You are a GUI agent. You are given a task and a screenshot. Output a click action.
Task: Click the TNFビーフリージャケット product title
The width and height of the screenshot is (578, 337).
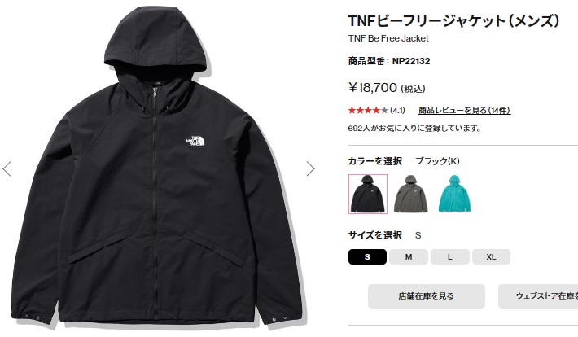(x=453, y=20)
